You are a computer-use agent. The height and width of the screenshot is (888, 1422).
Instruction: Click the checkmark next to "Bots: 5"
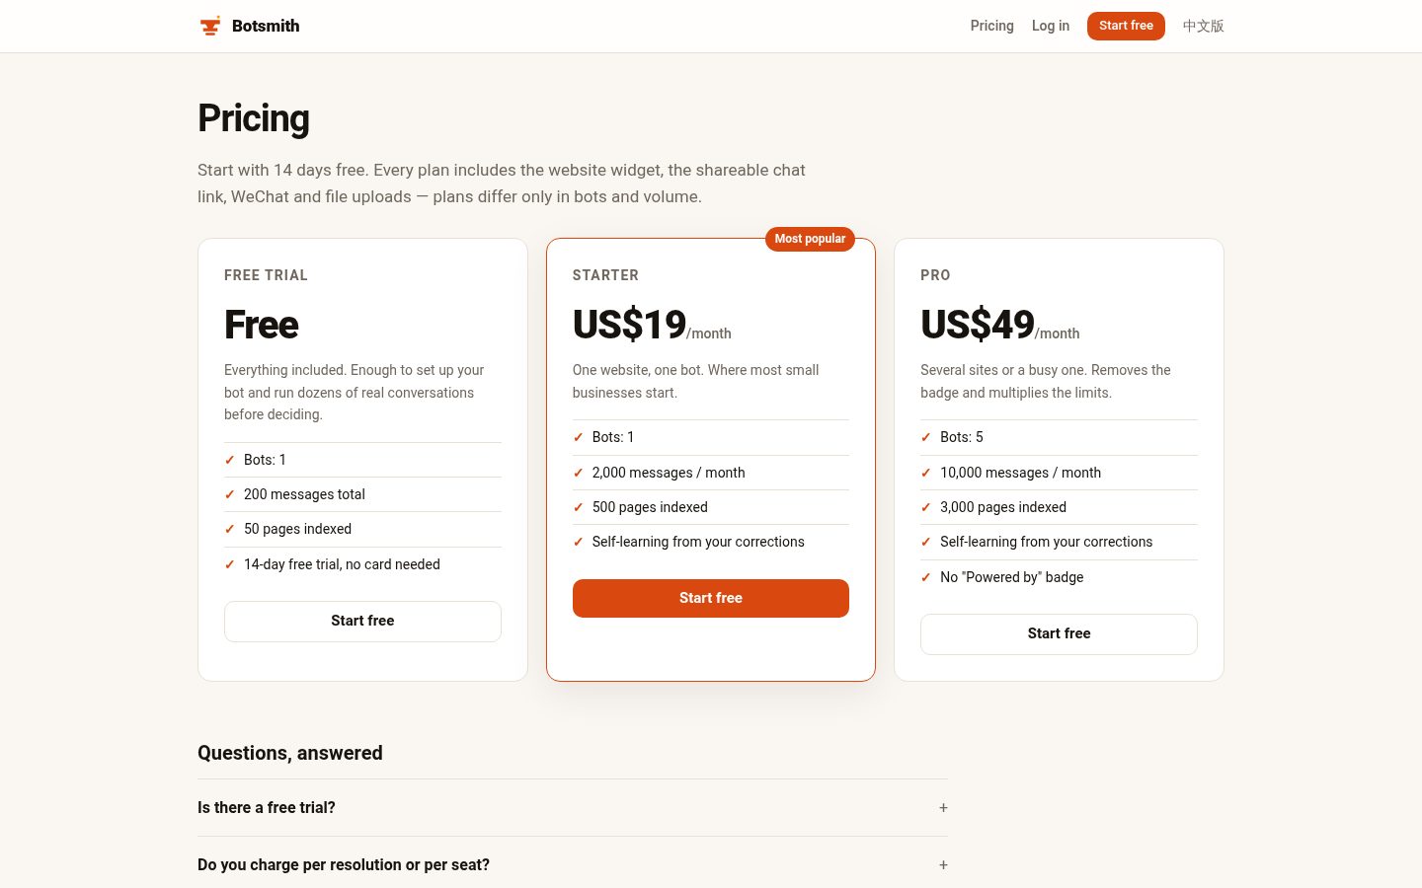click(925, 437)
